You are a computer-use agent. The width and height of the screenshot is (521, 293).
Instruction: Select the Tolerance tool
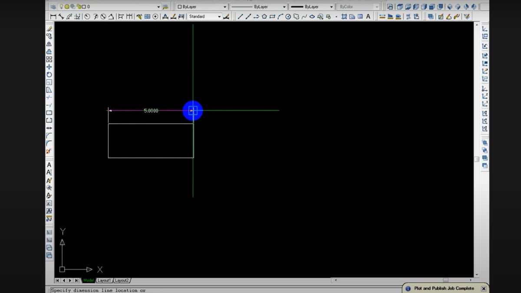point(147,16)
